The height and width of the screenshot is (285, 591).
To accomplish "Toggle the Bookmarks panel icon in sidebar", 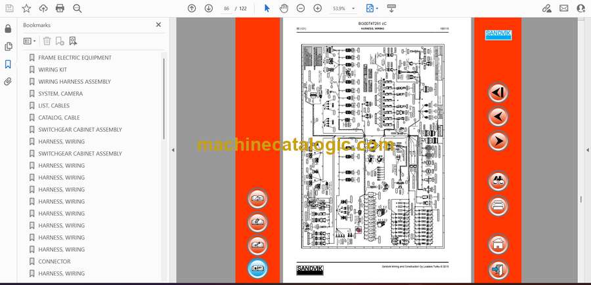I will pyautogui.click(x=8, y=64).
